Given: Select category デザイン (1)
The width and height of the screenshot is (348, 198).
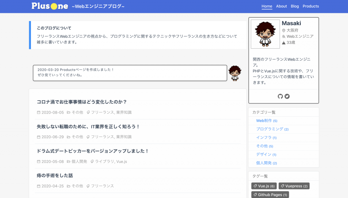Looking at the screenshot, I should pos(266,154).
